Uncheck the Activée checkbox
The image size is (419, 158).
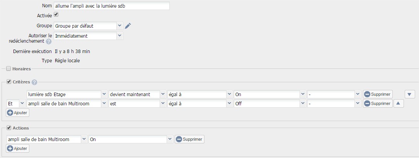[56, 14]
